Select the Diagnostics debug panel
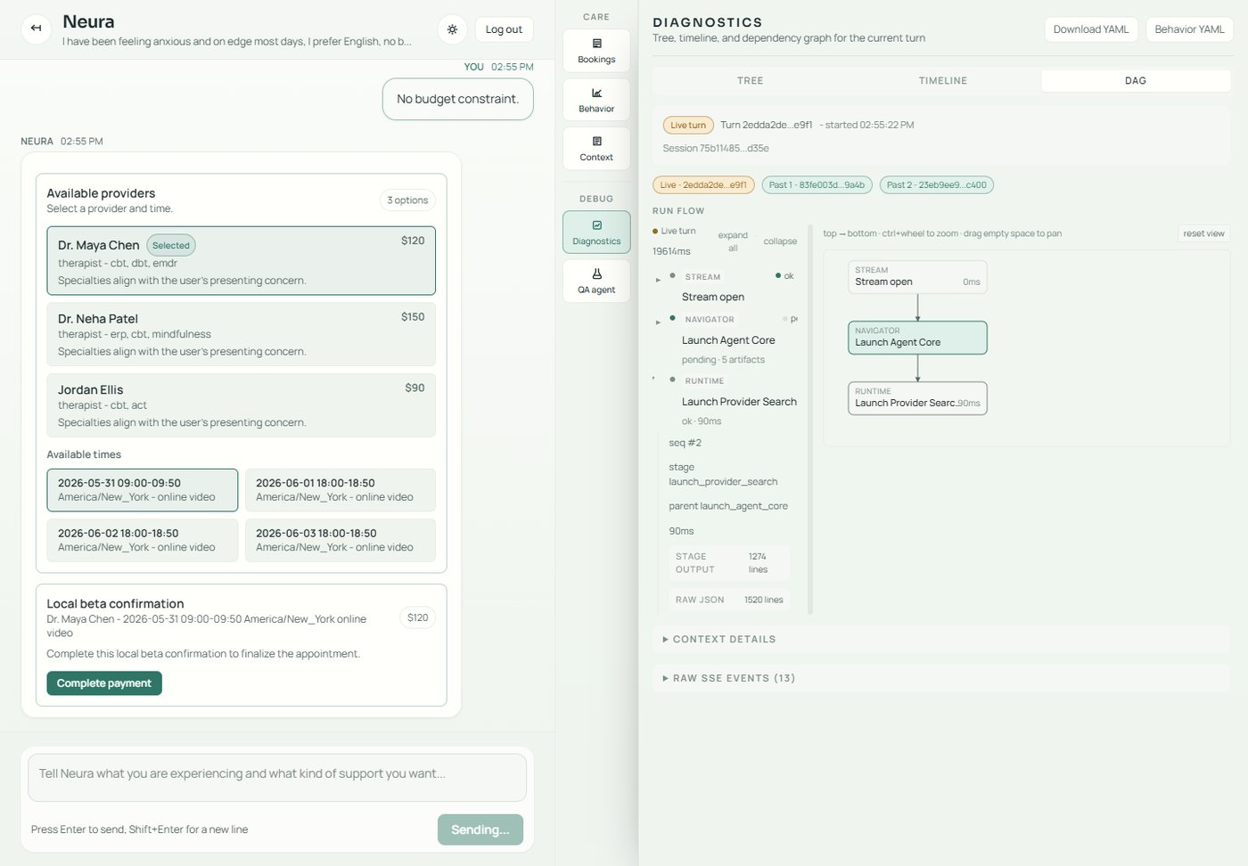The width and height of the screenshot is (1248, 866). (596, 232)
